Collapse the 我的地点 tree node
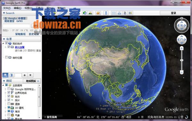Image resolution: width=192 pixels, height=121 pixels. 3,43
